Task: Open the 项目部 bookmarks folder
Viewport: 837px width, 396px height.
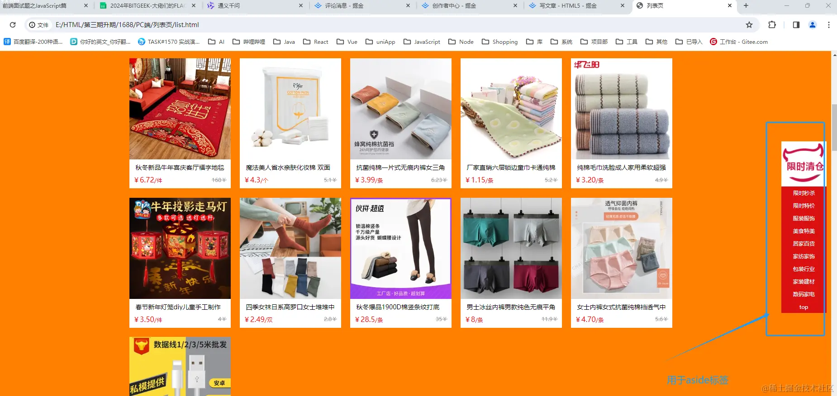Action: click(594, 42)
